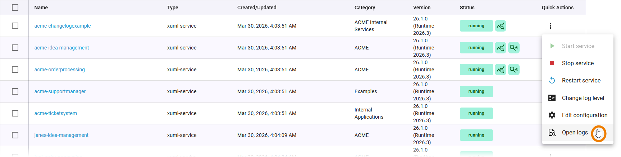
Task: Choose Change log level from menu
Action: (583, 98)
